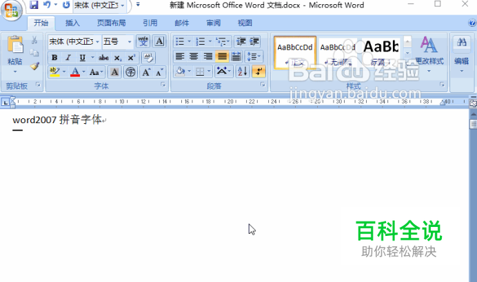Switch to the 开始 (Home) tab
Image resolution: width=477 pixels, height=282 pixels.
(41, 23)
